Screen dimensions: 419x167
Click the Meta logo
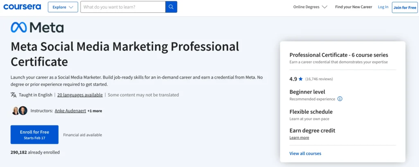(x=37, y=27)
